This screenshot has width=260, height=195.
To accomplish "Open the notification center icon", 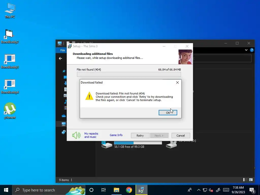I will pyautogui.click(x=252, y=190).
